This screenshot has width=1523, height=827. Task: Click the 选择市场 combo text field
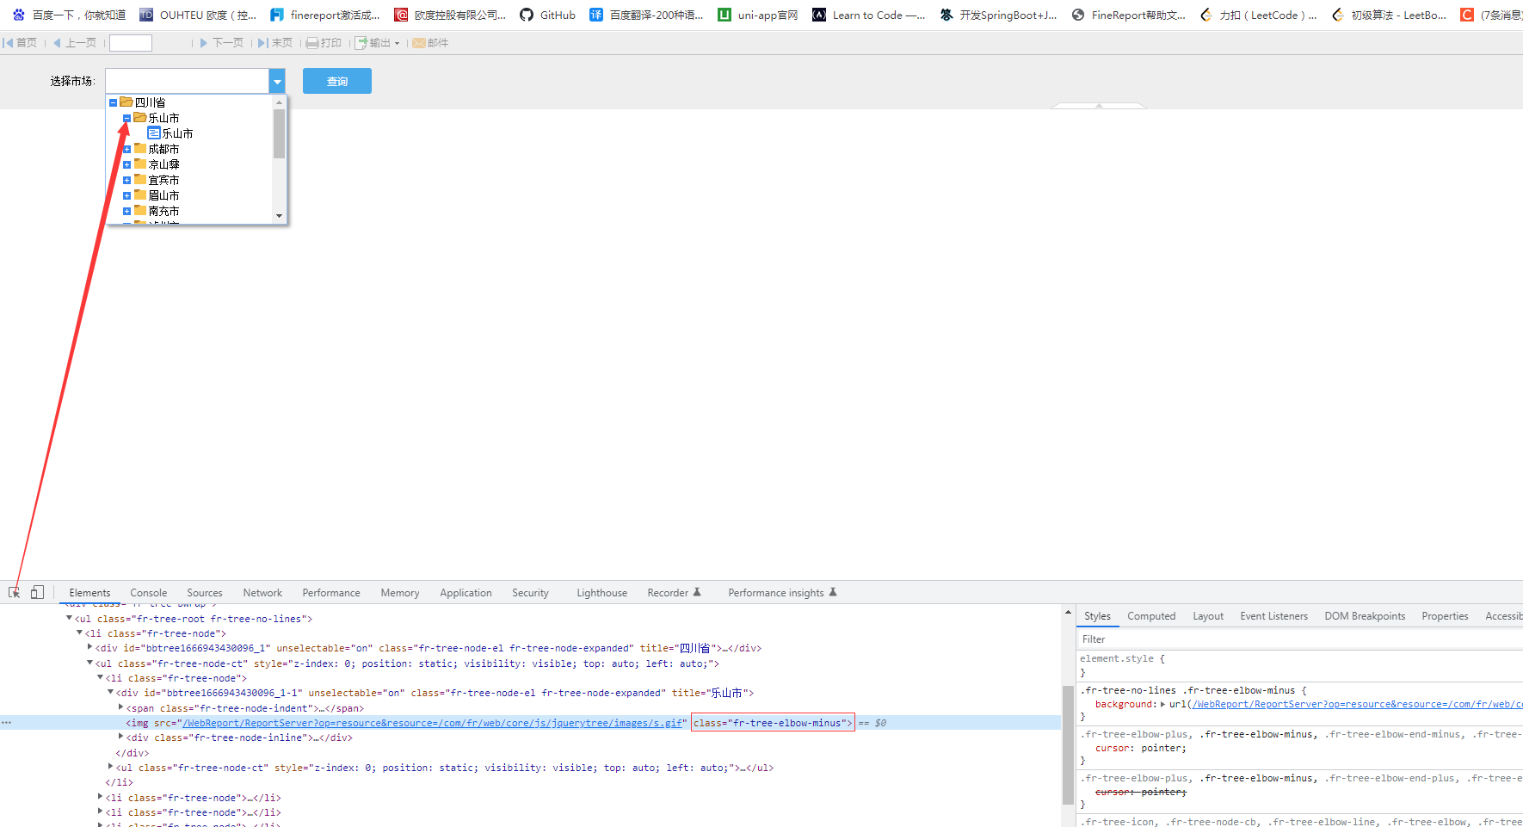click(187, 81)
